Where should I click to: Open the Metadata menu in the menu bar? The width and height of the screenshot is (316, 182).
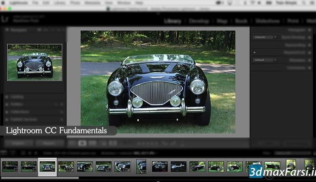tap(92, 3)
